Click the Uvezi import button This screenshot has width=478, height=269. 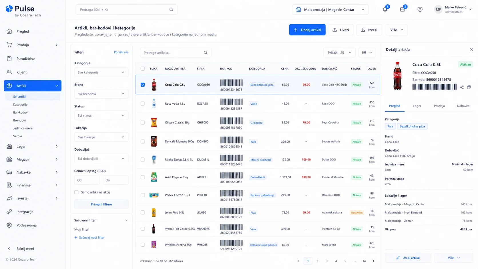[x=340, y=30]
